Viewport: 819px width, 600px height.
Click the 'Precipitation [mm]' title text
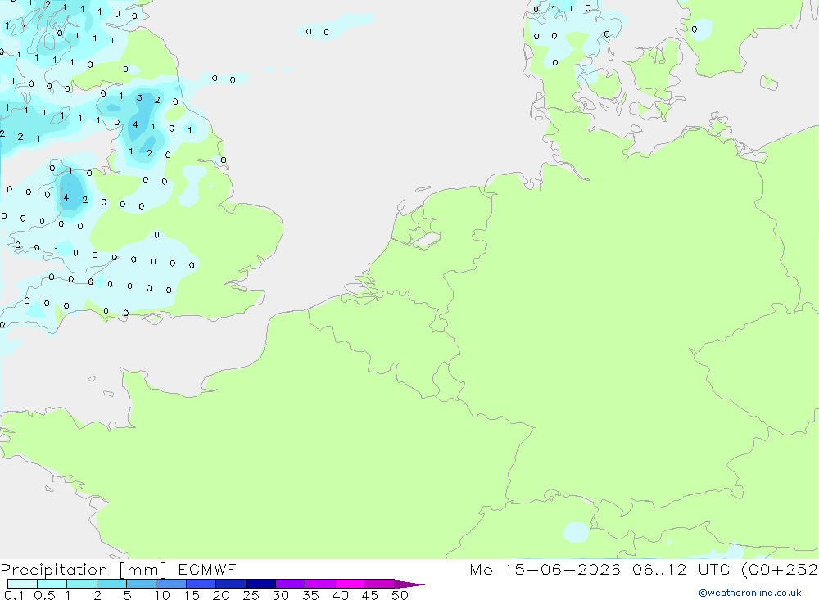[x=84, y=570]
